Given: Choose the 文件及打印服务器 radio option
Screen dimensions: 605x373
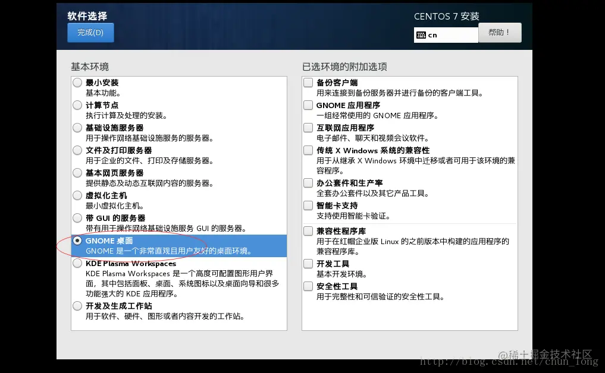Looking at the screenshot, I should tap(77, 150).
